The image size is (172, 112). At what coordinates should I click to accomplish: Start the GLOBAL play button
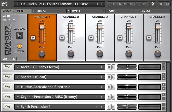(19, 36)
